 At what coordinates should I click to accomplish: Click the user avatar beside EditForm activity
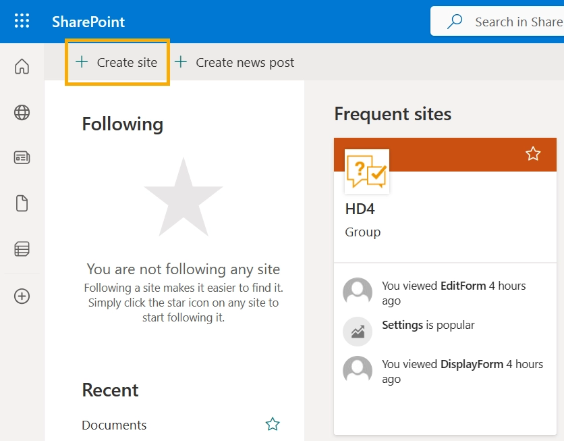[x=358, y=292]
